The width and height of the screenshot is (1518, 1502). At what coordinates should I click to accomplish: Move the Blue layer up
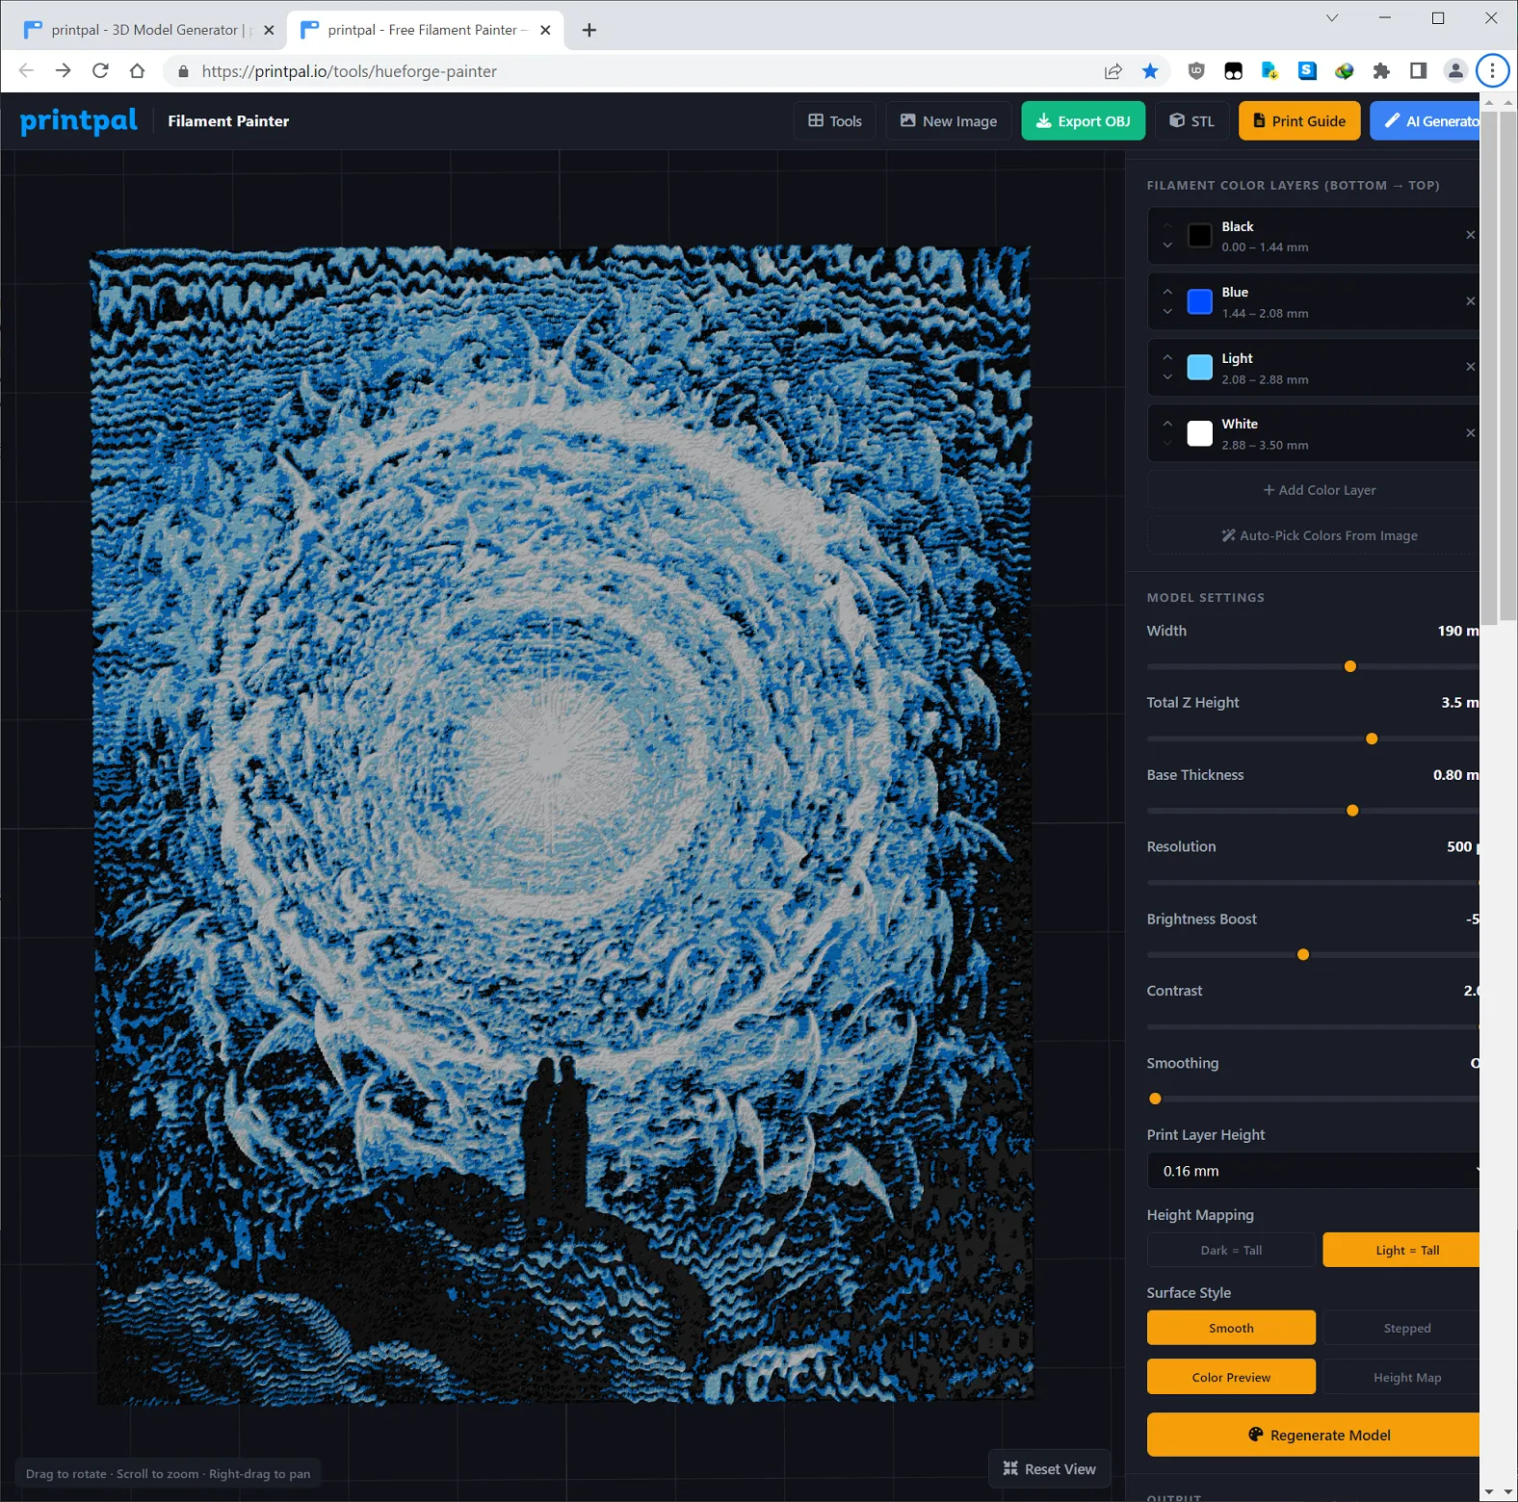[x=1167, y=292]
